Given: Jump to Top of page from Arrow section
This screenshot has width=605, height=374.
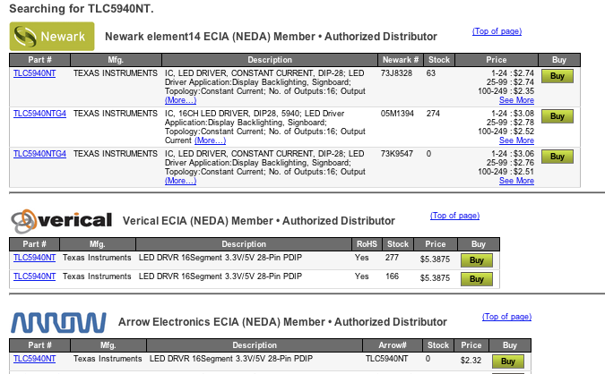Looking at the screenshot, I should (507, 317).
